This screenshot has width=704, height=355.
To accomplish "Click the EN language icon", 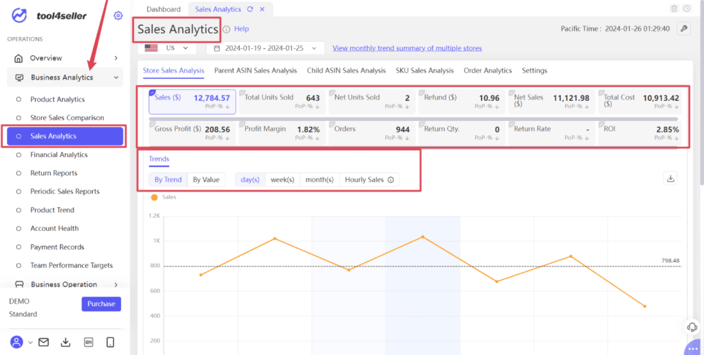I will click(89, 343).
